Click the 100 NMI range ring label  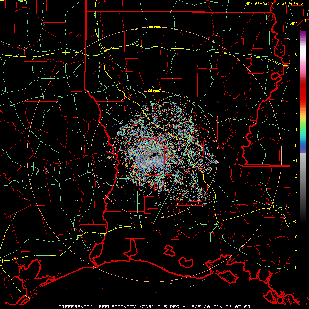tap(154, 27)
